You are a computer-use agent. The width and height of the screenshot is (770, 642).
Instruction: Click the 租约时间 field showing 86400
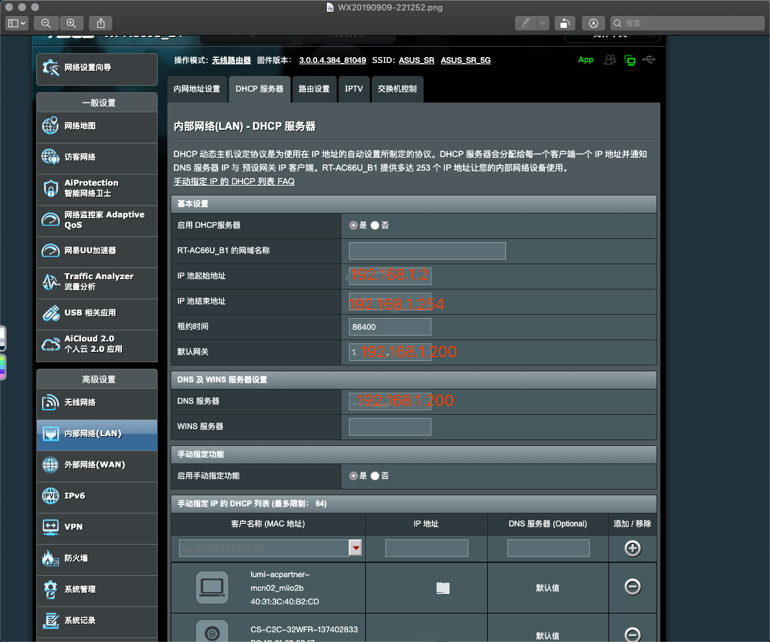390,327
